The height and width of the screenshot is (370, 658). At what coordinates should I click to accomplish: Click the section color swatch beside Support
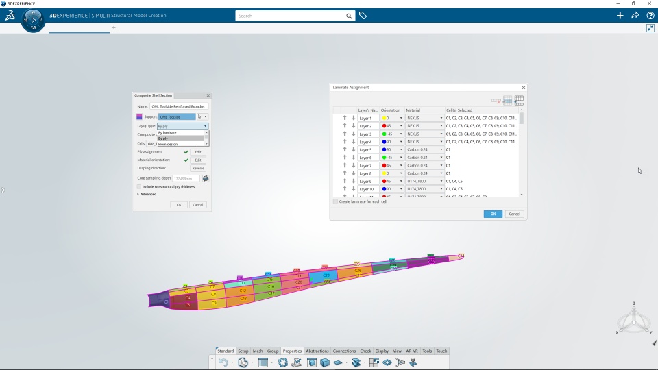pyautogui.click(x=140, y=116)
